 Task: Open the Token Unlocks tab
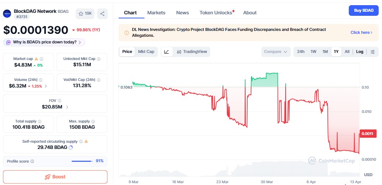216,13
